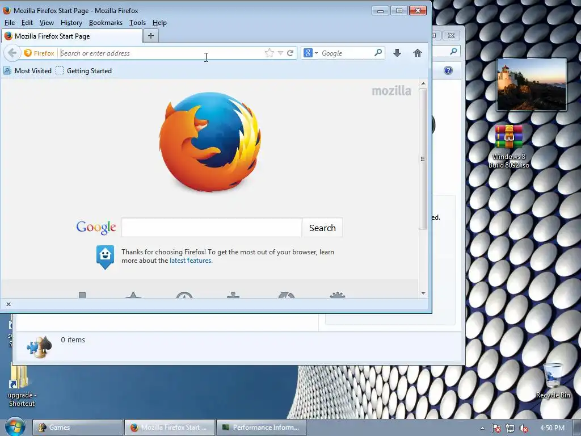Follow the latest features link
581x436 pixels.
click(x=191, y=261)
